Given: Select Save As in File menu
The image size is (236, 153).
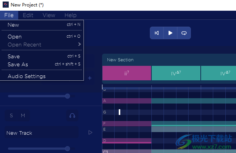Looking at the screenshot, I should [x=18, y=64].
